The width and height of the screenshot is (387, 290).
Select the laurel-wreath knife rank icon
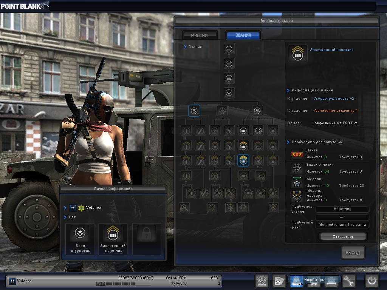coord(204,194)
